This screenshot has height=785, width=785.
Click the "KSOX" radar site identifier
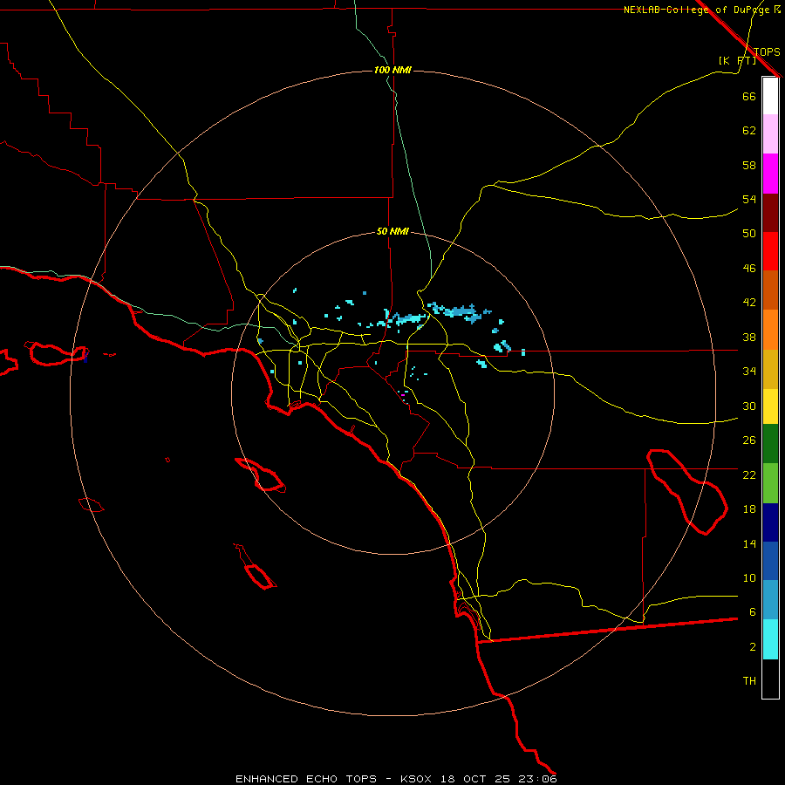coord(415,779)
